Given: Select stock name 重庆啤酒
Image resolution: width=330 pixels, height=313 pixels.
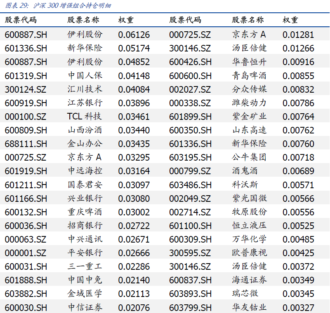Looking at the screenshot, I should 85,212.
